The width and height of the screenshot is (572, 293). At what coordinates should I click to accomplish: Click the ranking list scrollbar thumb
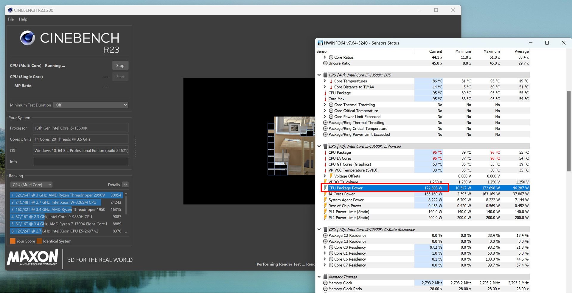click(x=126, y=204)
